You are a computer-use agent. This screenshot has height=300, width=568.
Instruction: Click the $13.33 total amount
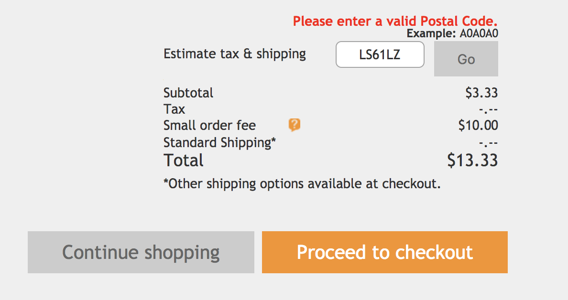pyautogui.click(x=472, y=161)
